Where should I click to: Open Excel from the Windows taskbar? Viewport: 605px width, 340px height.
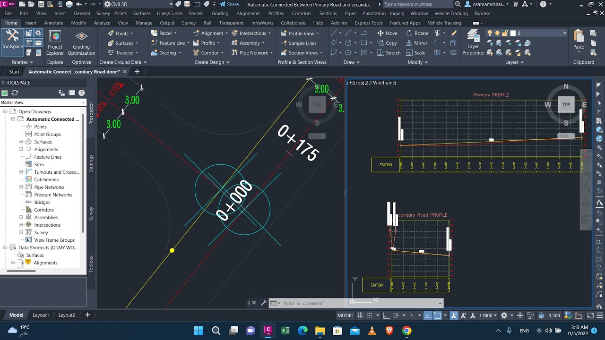click(285, 331)
